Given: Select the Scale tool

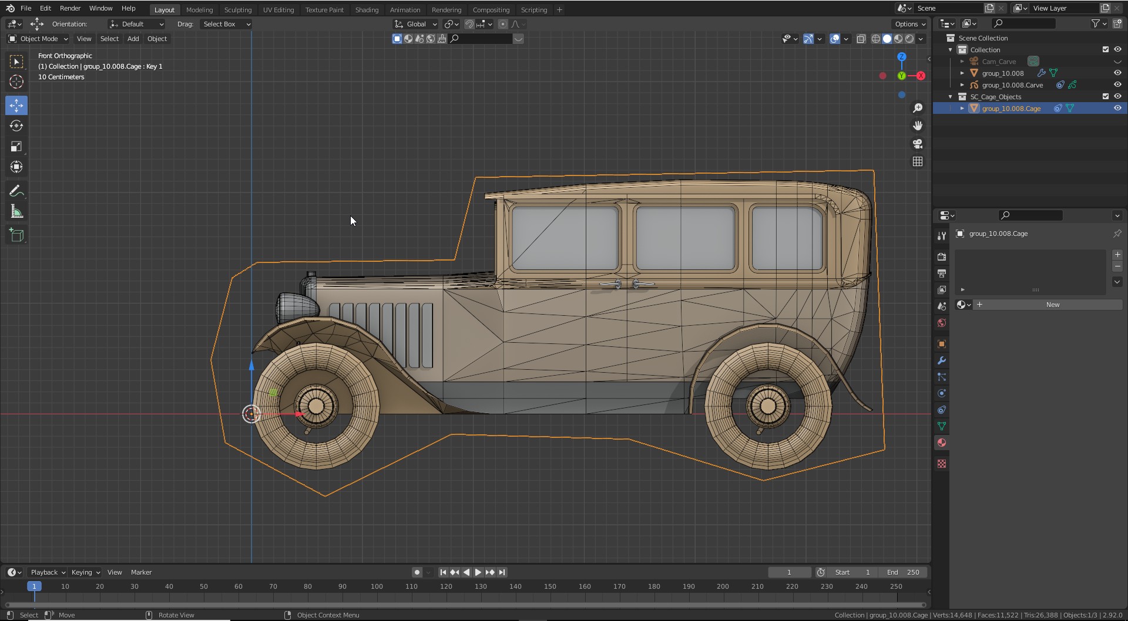Looking at the screenshot, I should (x=16, y=147).
